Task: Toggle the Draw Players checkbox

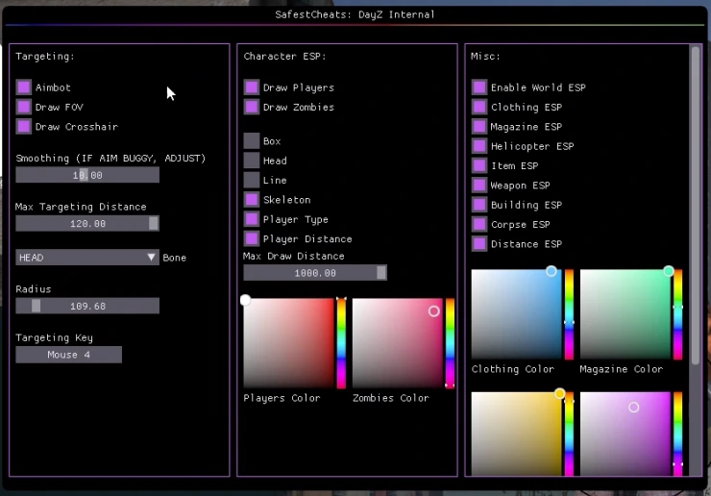Action: 252,87
